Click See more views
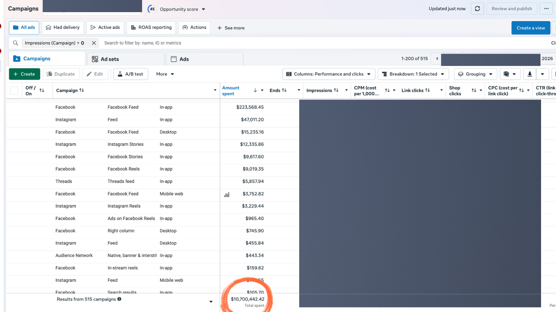Viewport: 556px width, 312px height. 231,28
